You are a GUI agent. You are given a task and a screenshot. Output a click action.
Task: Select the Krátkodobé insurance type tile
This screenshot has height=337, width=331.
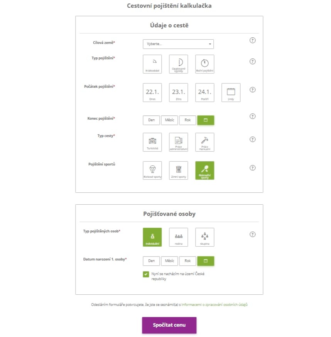click(x=152, y=64)
